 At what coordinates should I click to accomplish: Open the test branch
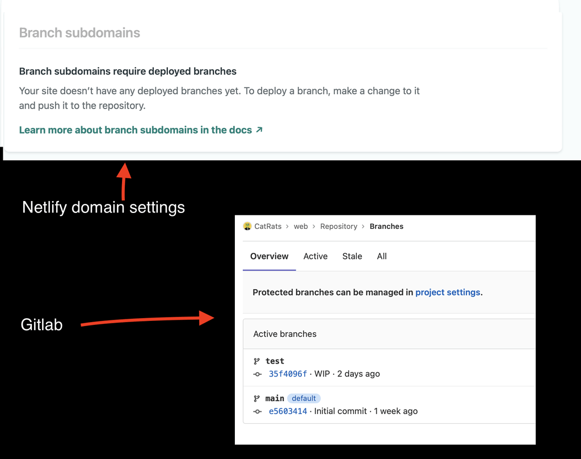pos(275,361)
